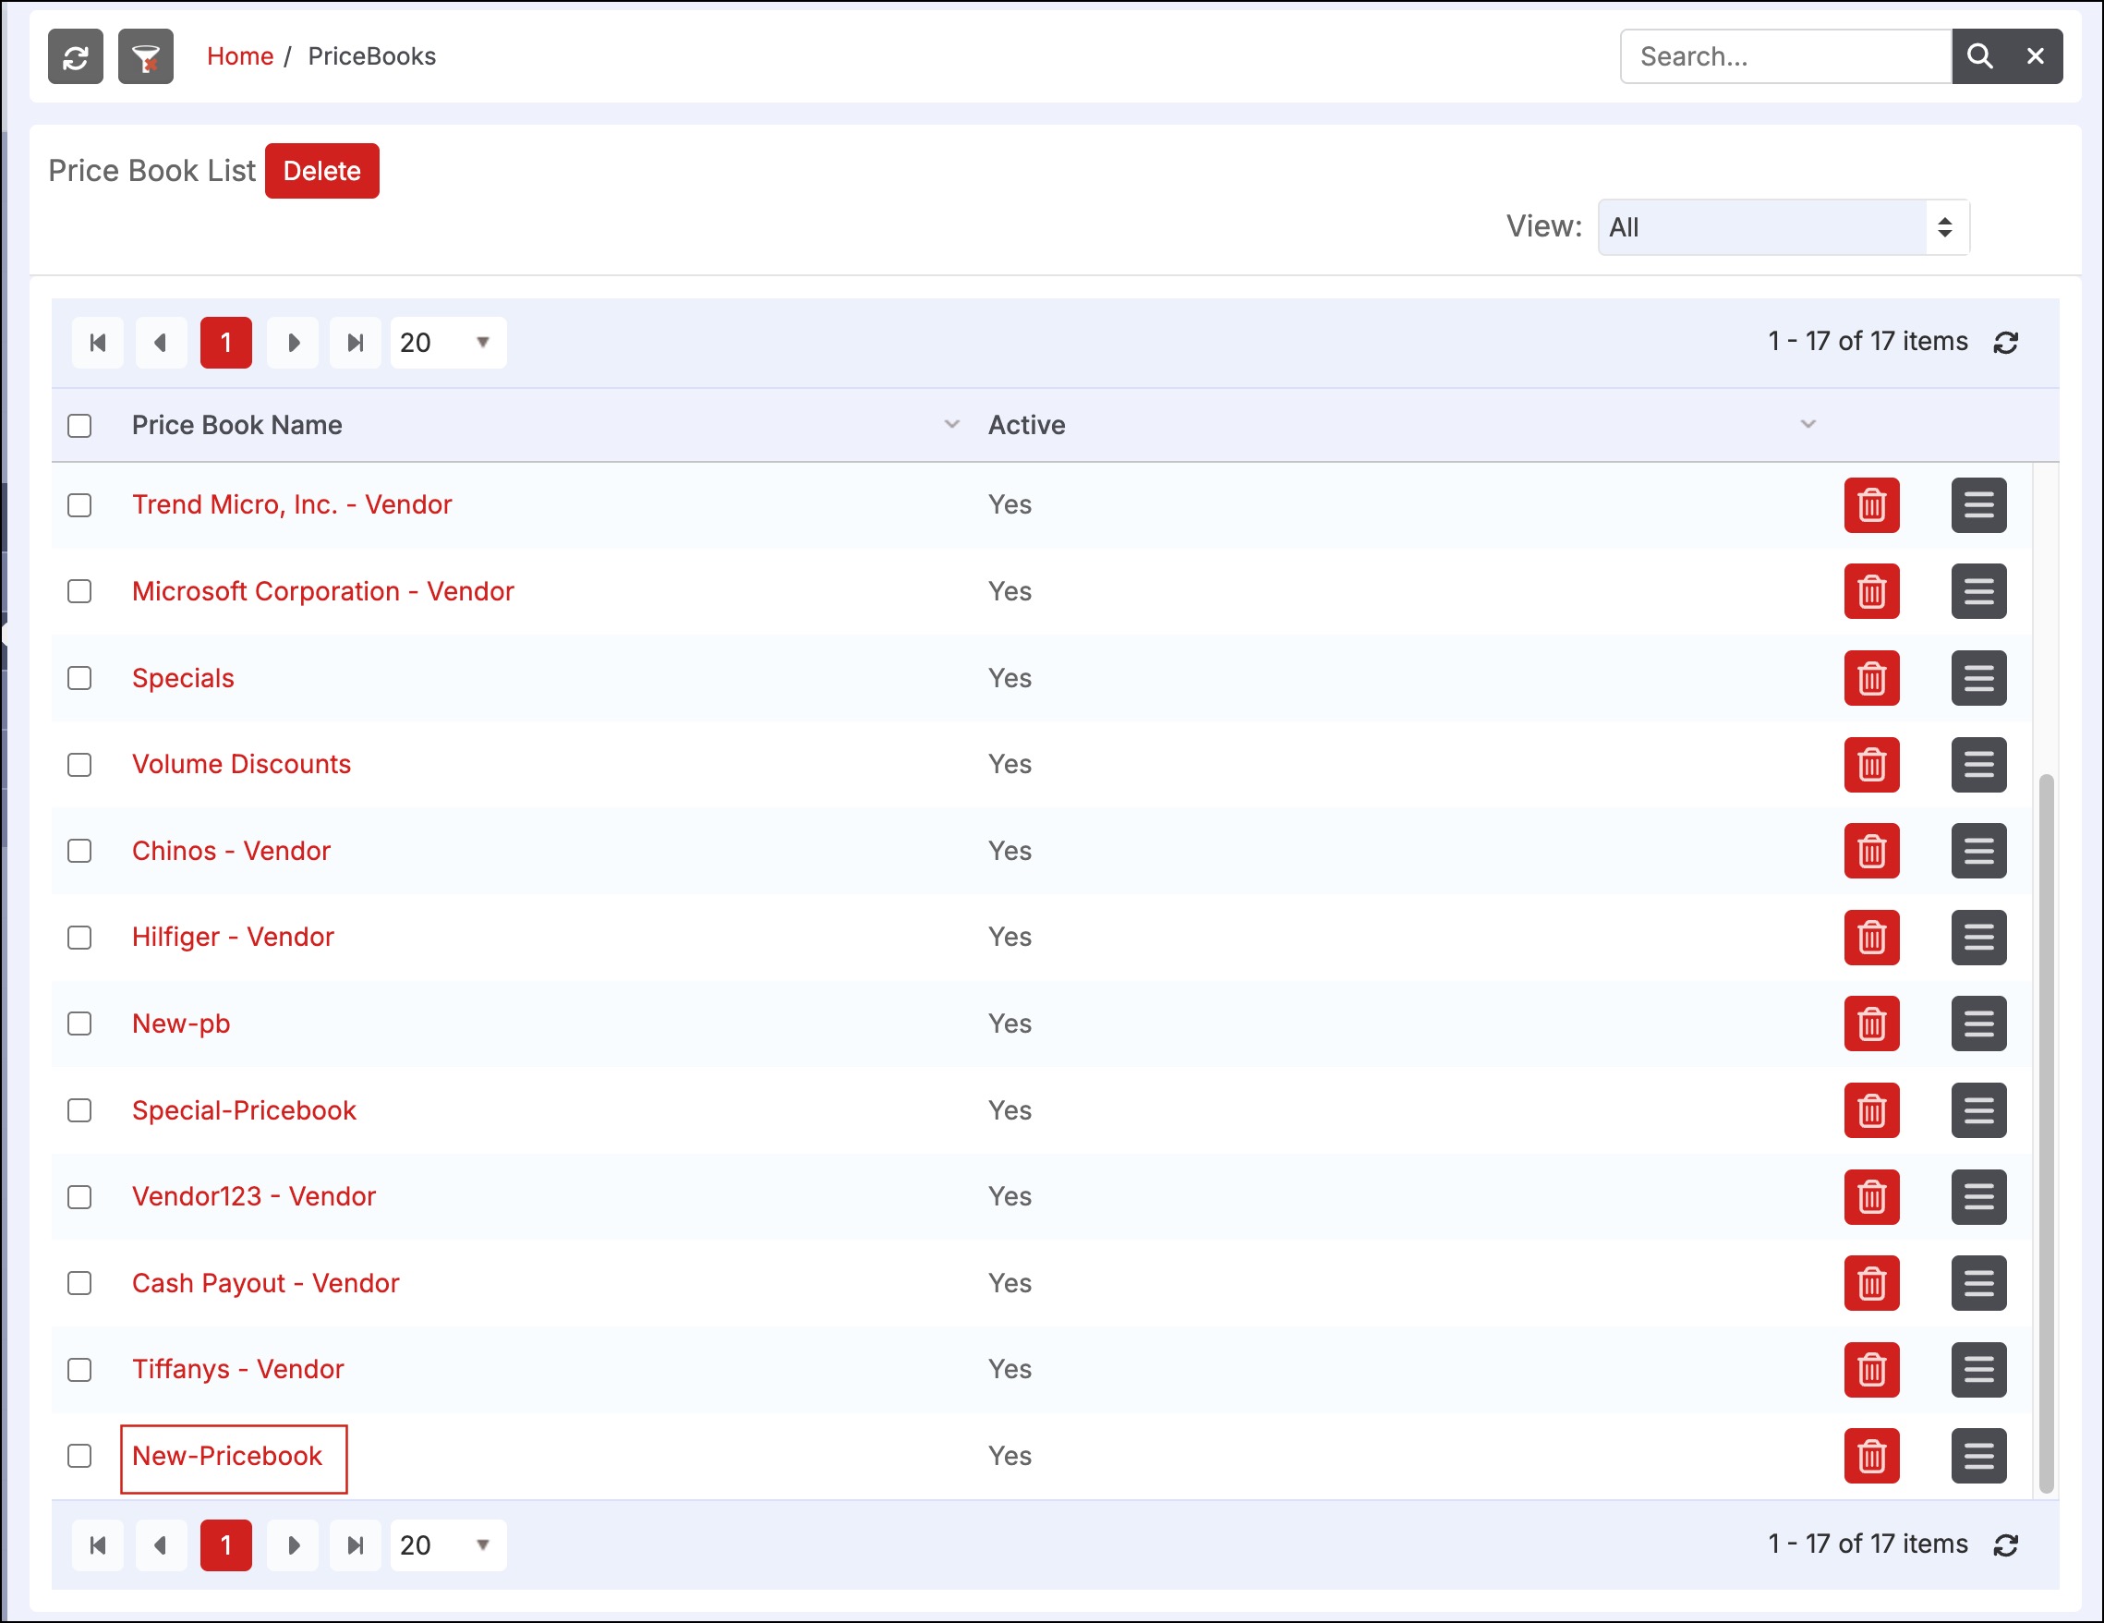
Task: Open the row menu for Hilfiger - Vendor
Action: 1978,938
